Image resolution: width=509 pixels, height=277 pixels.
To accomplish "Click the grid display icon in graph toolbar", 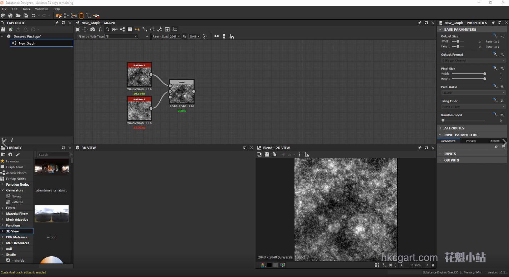I will click(x=175, y=29).
